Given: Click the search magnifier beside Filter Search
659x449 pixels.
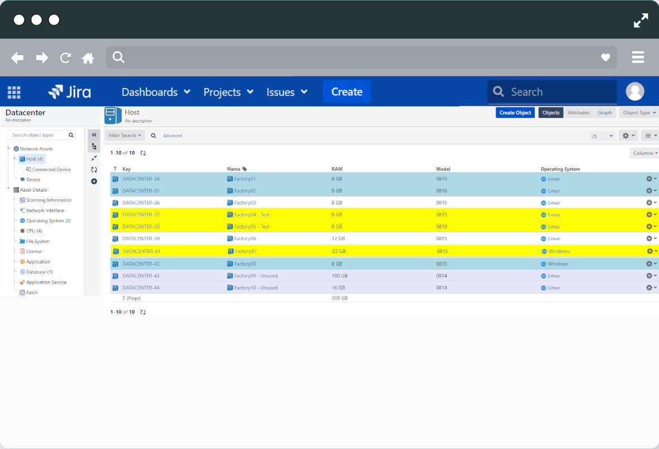Looking at the screenshot, I should tap(153, 136).
